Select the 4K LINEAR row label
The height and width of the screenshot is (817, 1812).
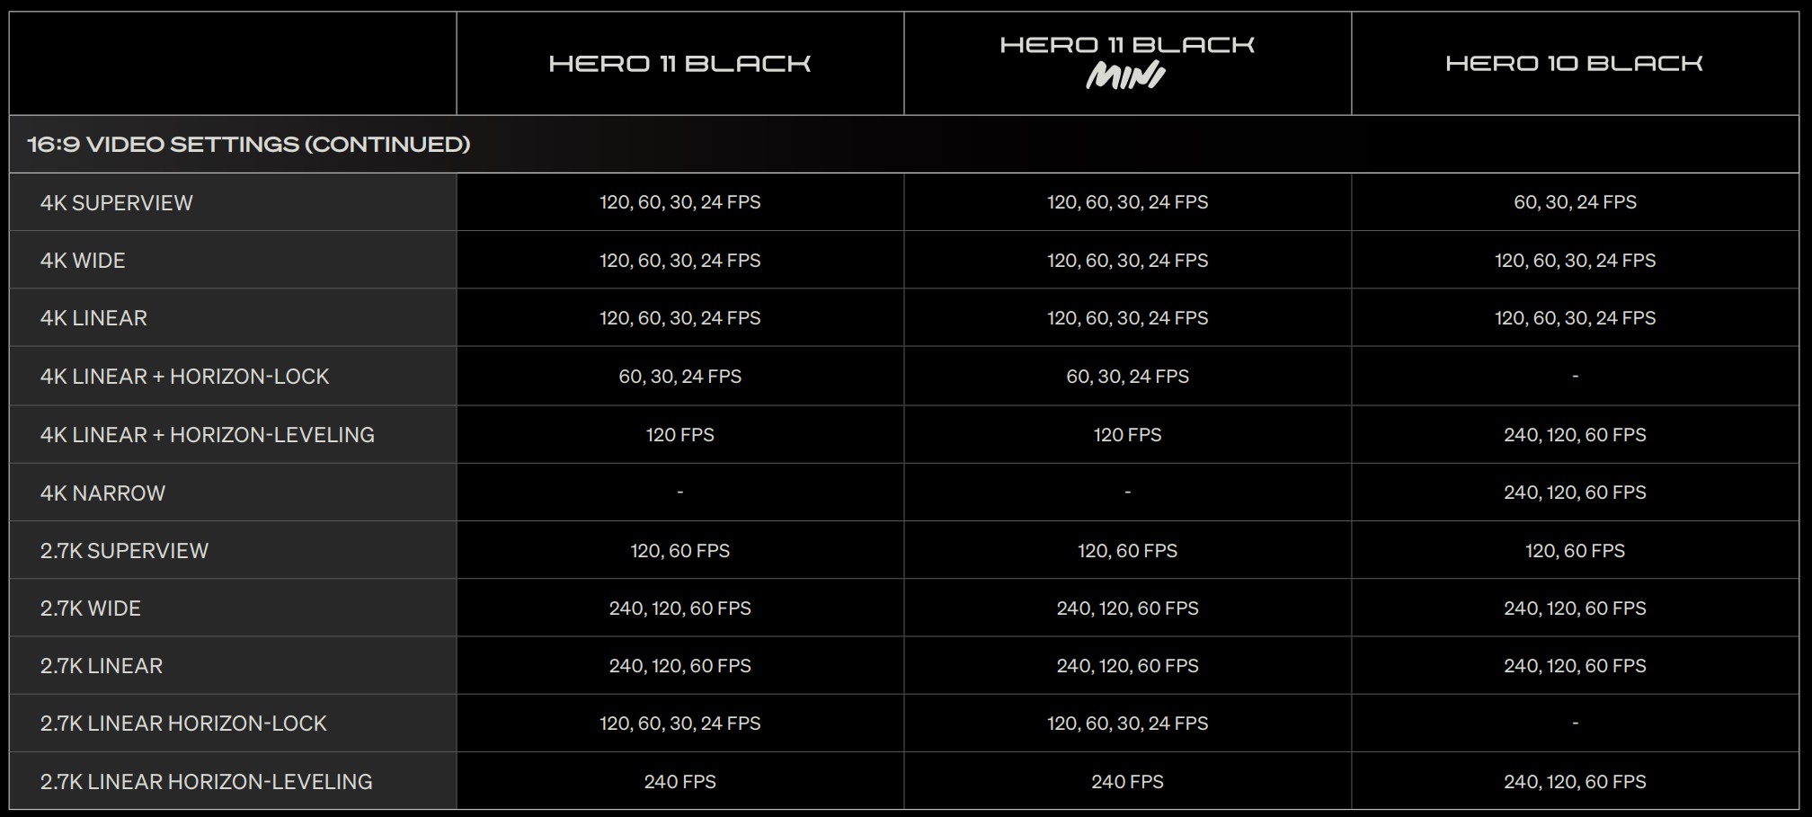click(x=93, y=318)
